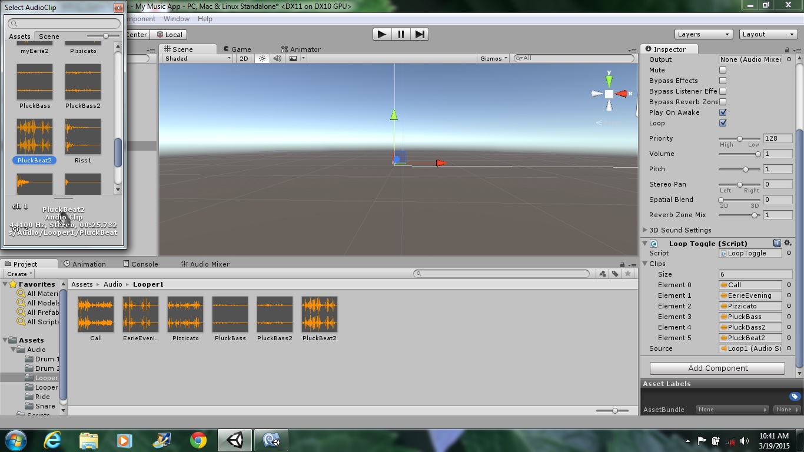Switch to the Animation tab
The height and width of the screenshot is (452, 804).
(x=85, y=264)
